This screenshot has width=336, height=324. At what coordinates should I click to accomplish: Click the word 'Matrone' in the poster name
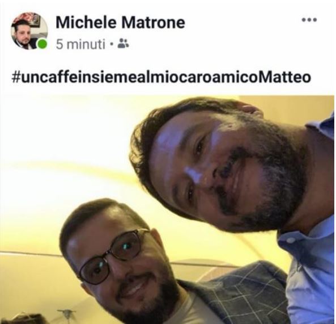tap(153, 23)
